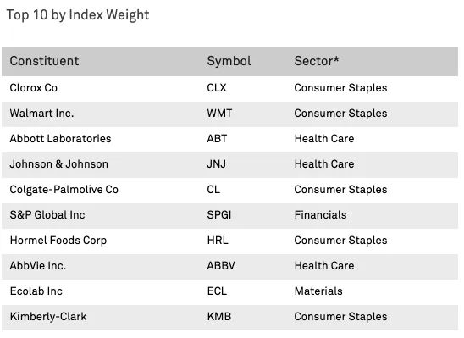464x338 pixels.
Task: Select Hormel Foods Corp entry
Action: (x=58, y=241)
